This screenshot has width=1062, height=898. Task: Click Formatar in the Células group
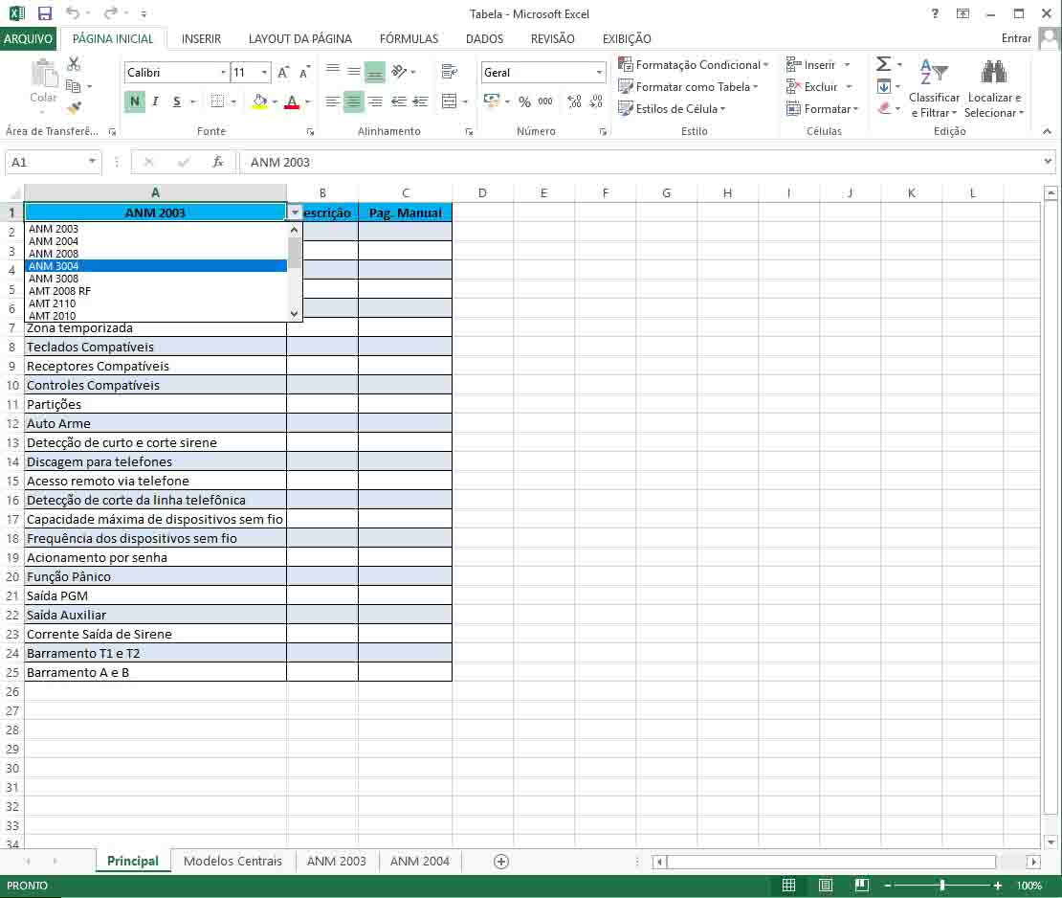click(x=822, y=108)
